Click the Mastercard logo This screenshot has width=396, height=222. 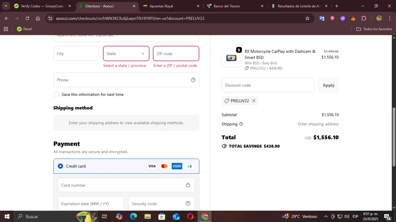164,166
